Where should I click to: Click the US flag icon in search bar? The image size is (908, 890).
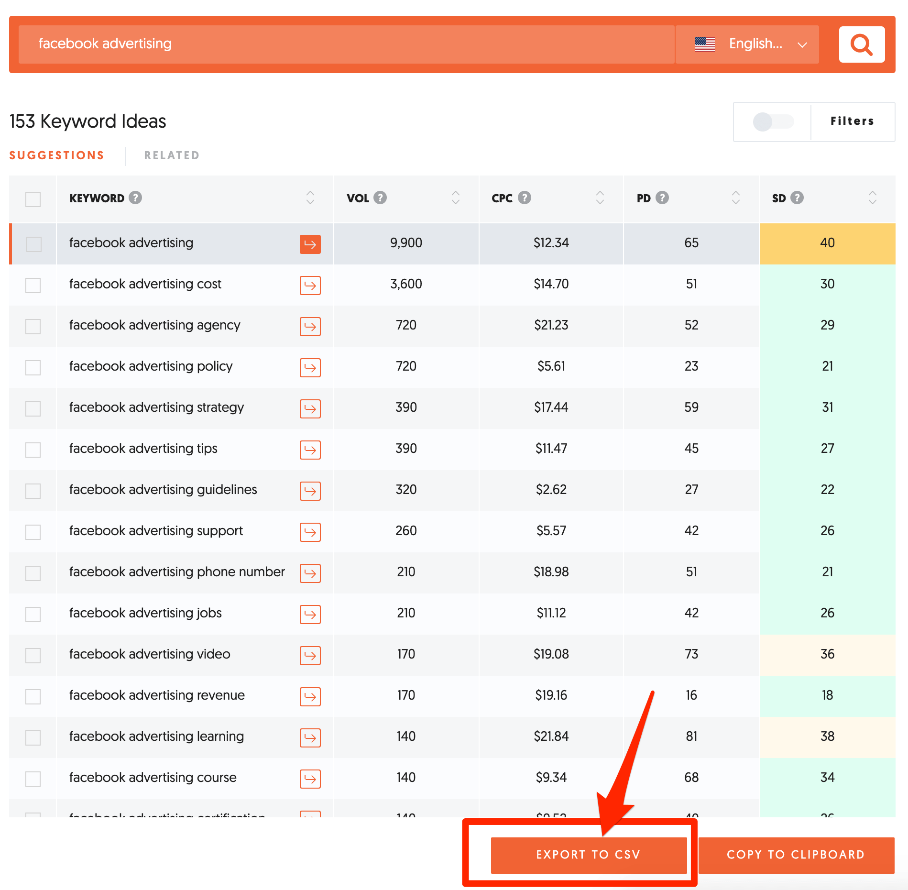pos(704,44)
